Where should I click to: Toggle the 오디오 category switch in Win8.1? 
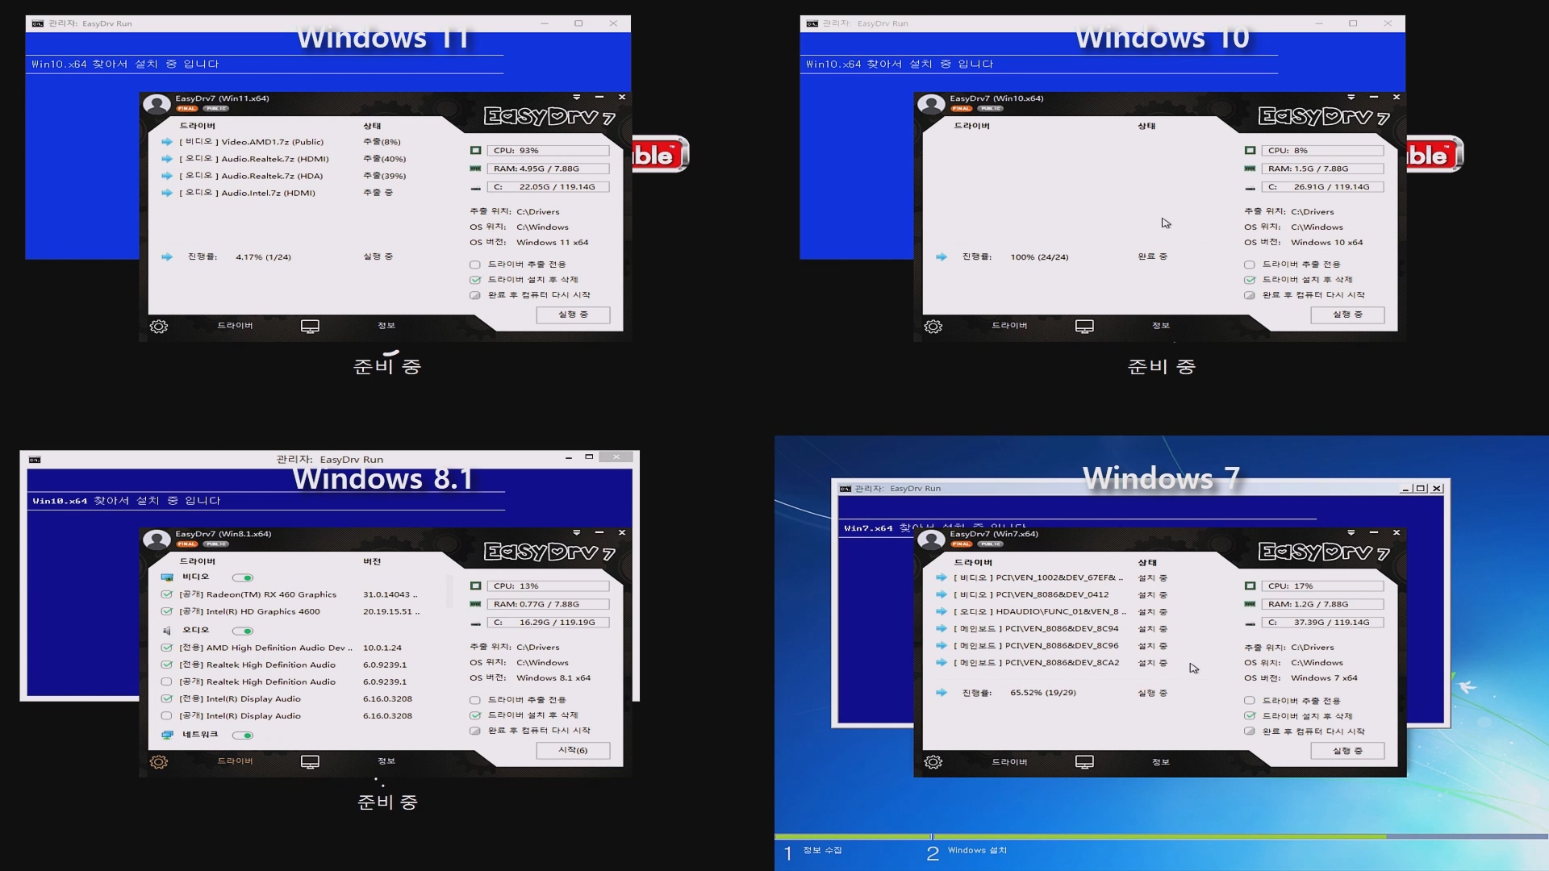243,631
